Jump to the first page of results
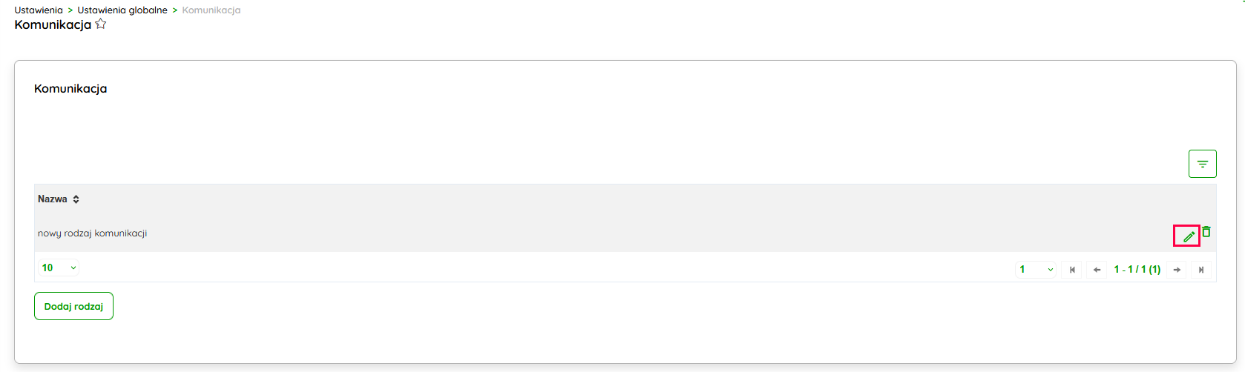This screenshot has width=1245, height=372. pyautogui.click(x=1071, y=270)
